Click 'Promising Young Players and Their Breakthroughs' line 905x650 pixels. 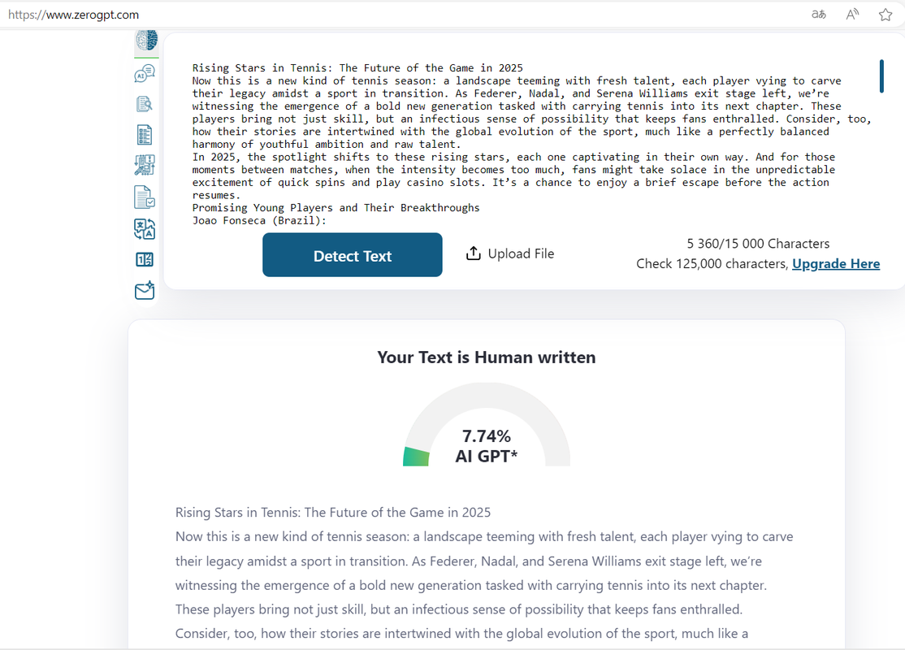pos(336,208)
